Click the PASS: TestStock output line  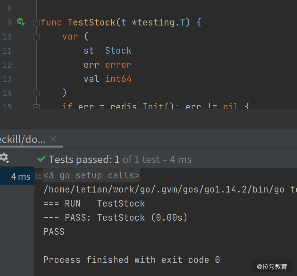pos(115,218)
